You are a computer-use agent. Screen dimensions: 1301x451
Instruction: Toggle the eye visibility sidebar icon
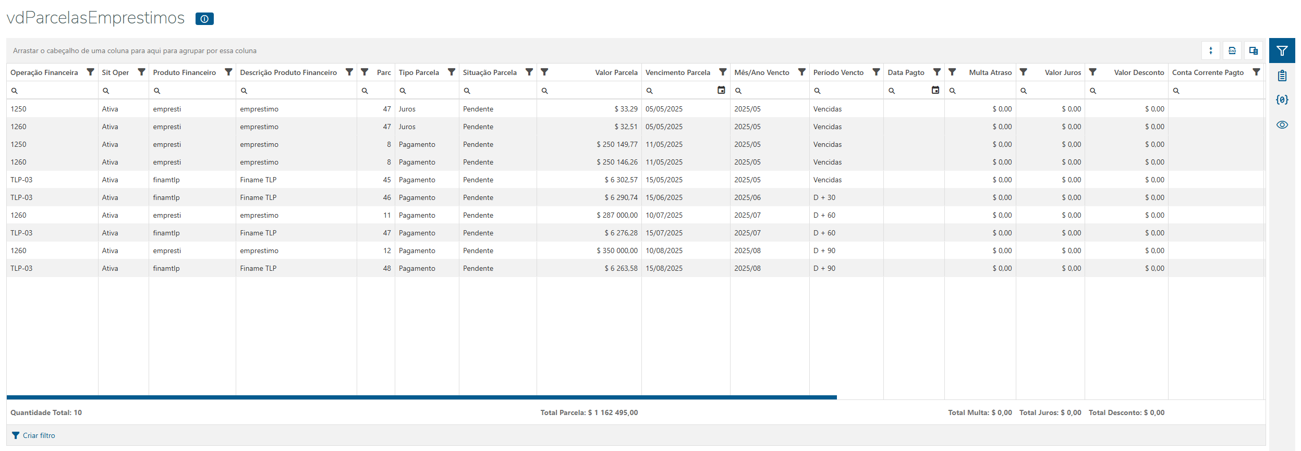(1282, 124)
